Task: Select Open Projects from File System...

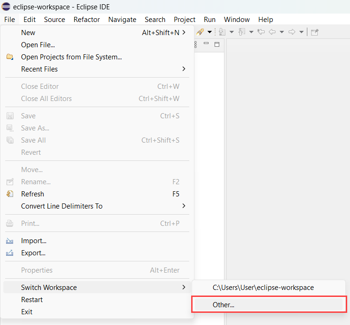Action: (x=97, y=57)
